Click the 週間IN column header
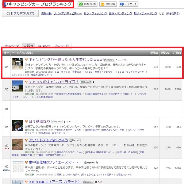This screenshot has height=184, width=184. tap(154, 53)
